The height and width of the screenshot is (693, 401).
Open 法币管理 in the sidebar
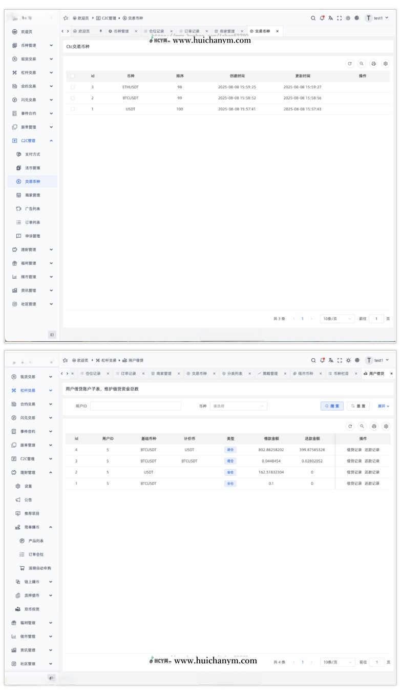tap(32, 168)
